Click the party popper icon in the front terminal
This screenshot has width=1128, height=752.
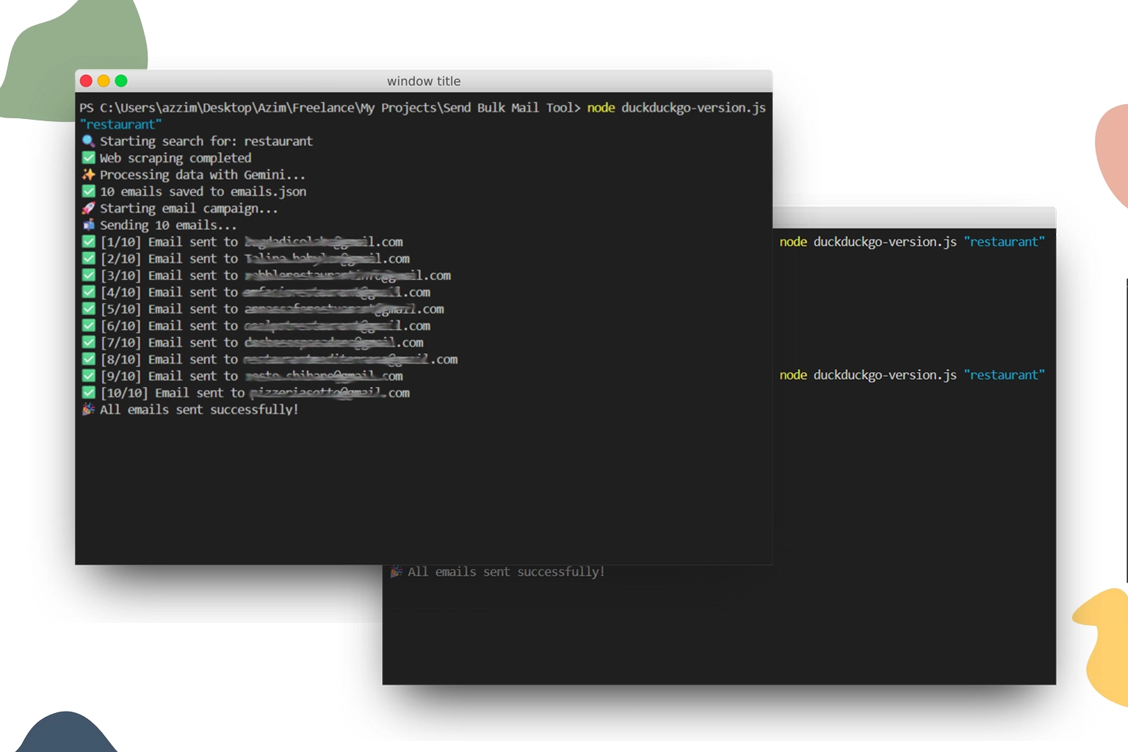point(88,410)
